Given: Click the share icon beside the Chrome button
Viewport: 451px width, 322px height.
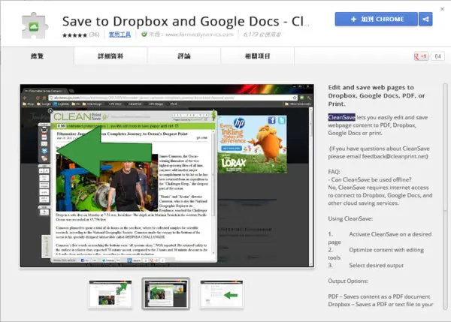Looking at the screenshot, I should point(425,20).
